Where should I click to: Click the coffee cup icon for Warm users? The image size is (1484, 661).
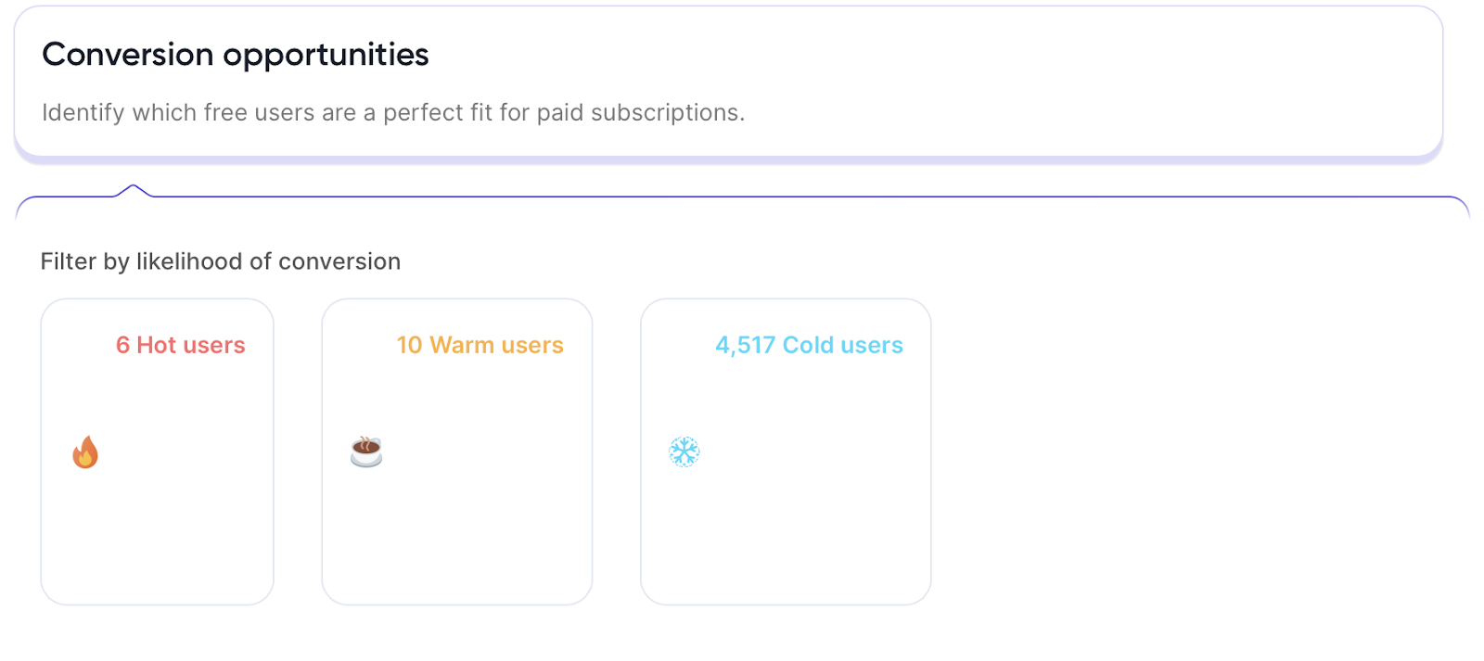point(366,451)
